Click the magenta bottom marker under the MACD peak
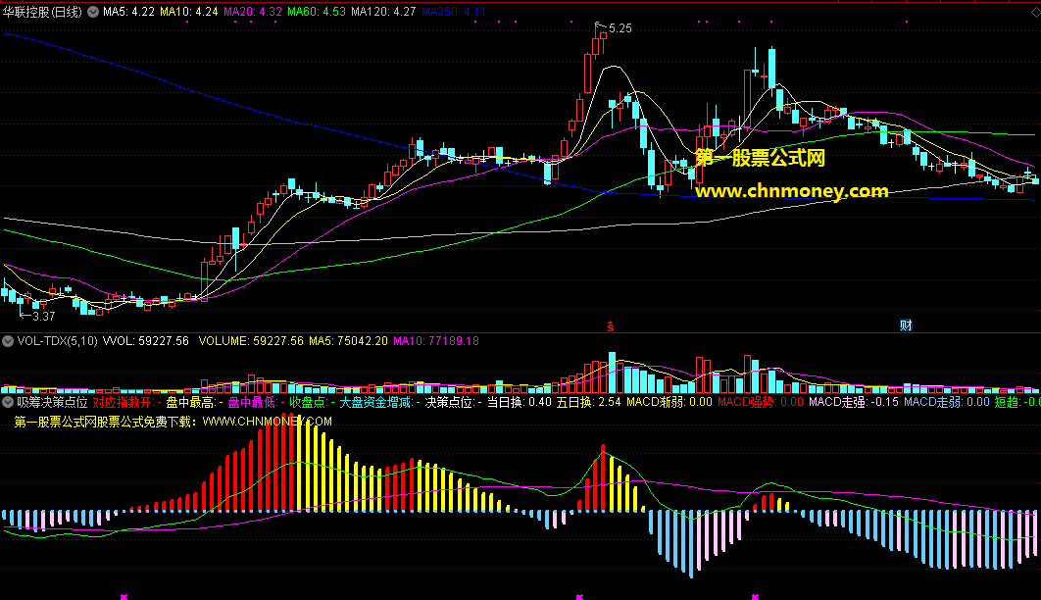1041x600 pixels. (x=579, y=597)
